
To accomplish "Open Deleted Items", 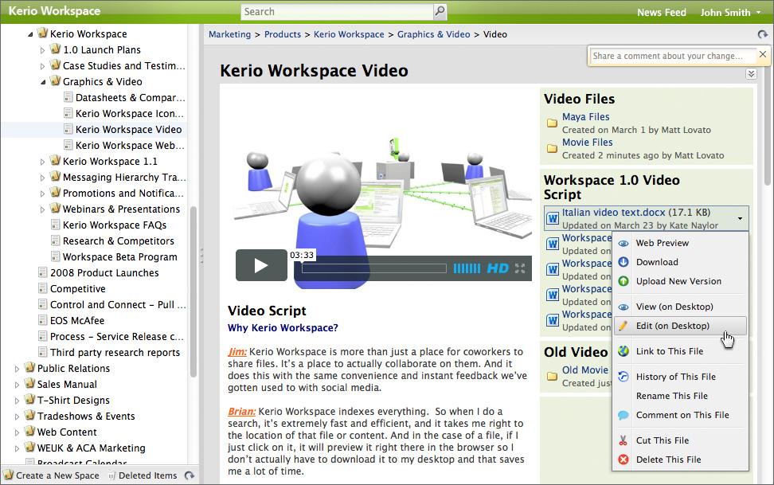I will pyautogui.click(x=143, y=475).
